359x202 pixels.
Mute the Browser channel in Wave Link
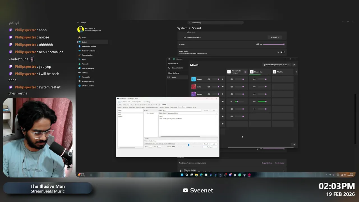(x=208, y=94)
